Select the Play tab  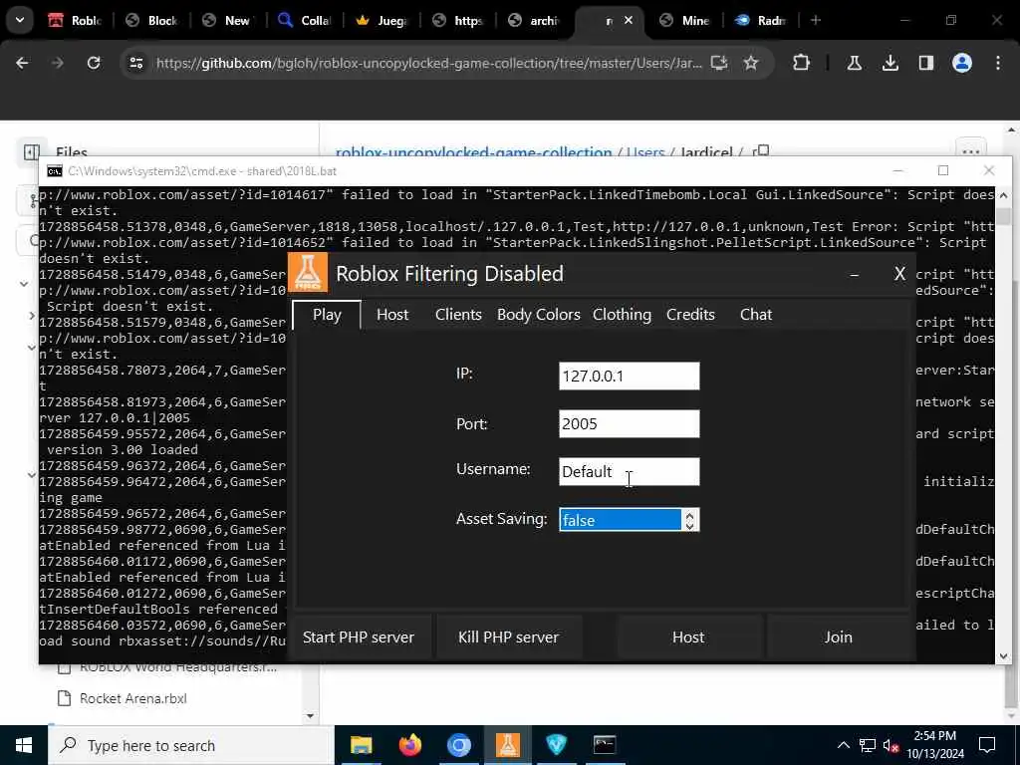pyautogui.click(x=327, y=315)
